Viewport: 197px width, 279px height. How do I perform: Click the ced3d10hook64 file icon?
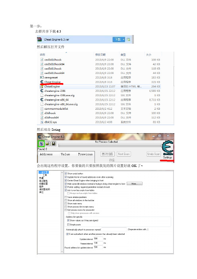42,64
